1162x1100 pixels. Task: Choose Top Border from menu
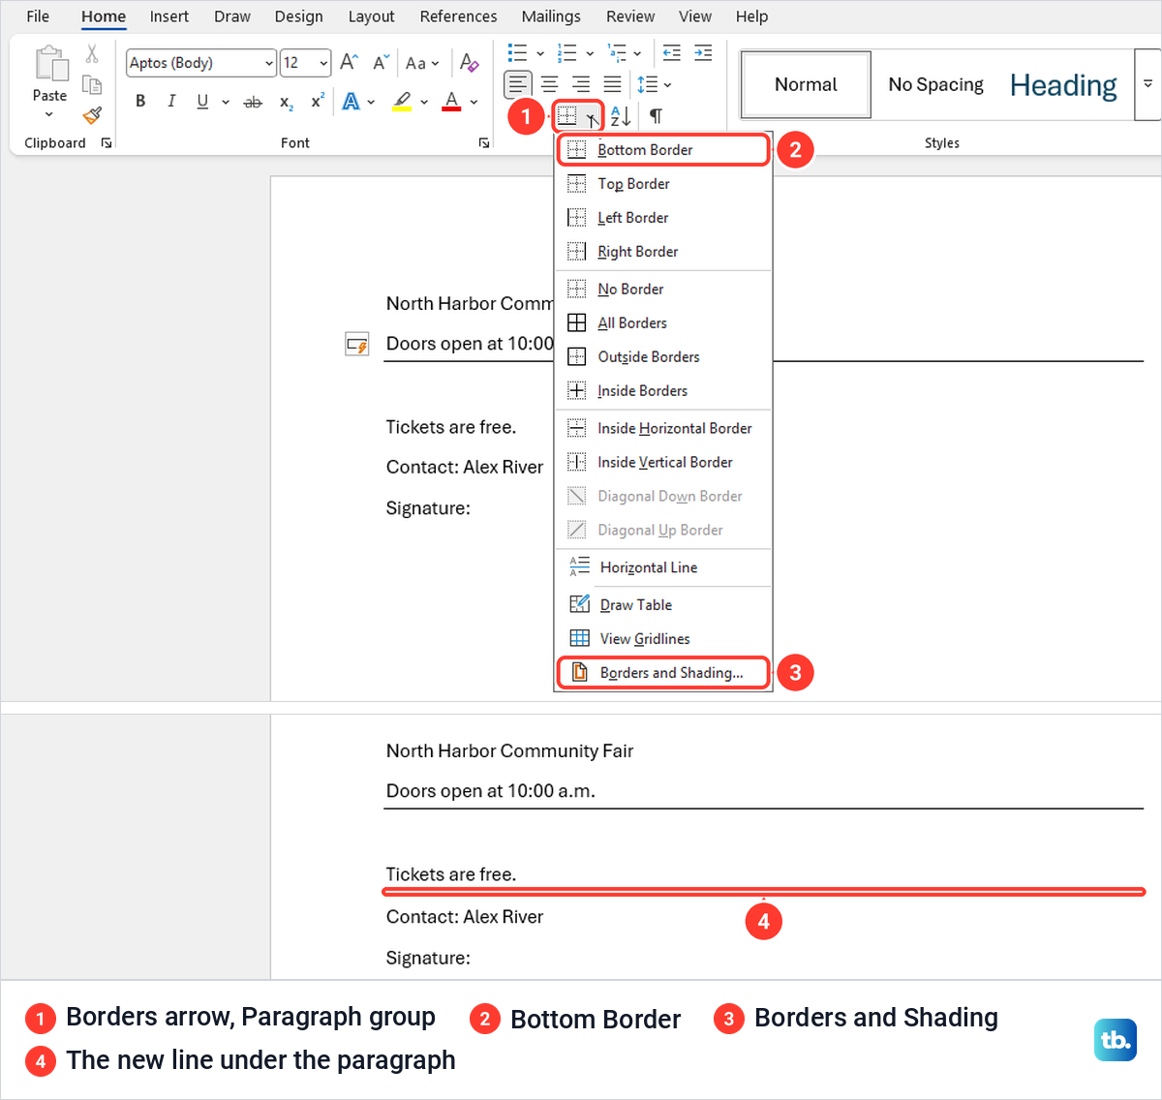pyautogui.click(x=663, y=184)
